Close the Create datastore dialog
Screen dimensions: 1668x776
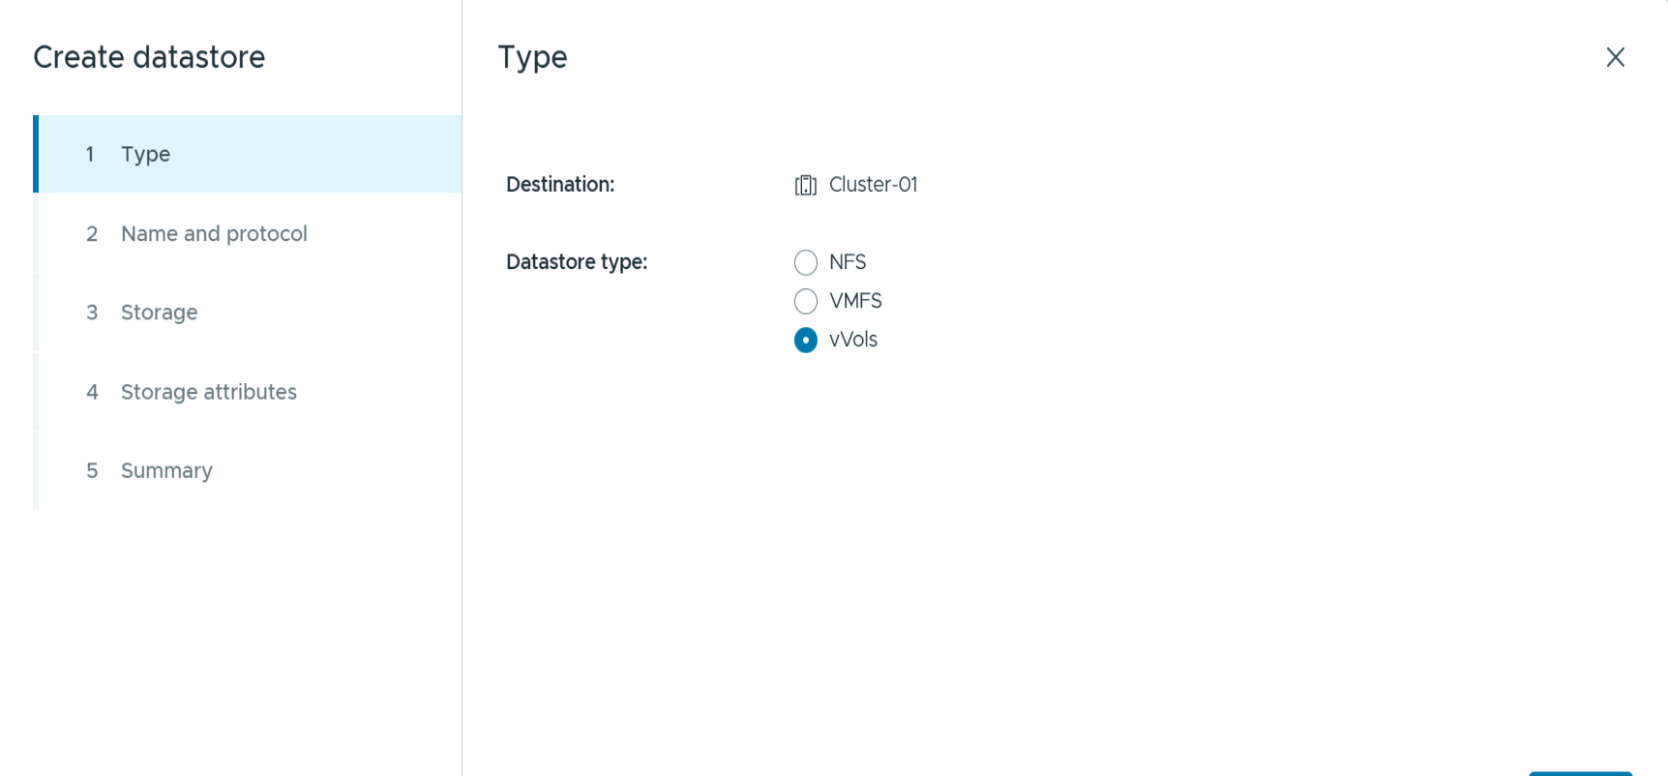click(1615, 57)
